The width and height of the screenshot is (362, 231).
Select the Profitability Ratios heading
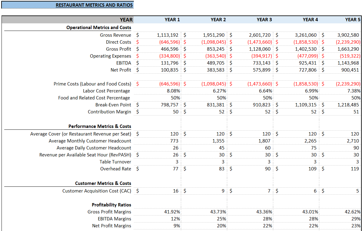111,205
